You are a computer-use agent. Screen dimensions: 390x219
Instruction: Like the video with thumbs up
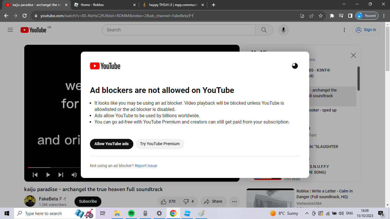pyautogui.click(x=168, y=201)
